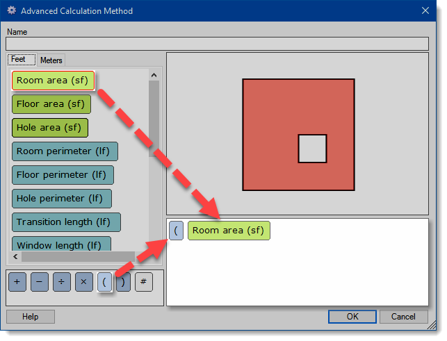Viewport: 447px width, 341px height.
Task: Insert a closing parenthesis operator
Action: pyautogui.click(x=124, y=282)
